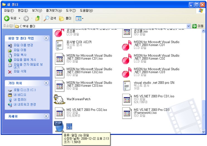This screenshot has width=207, height=146.
Task: Go up one folder level icon
Action: coord(38,18)
